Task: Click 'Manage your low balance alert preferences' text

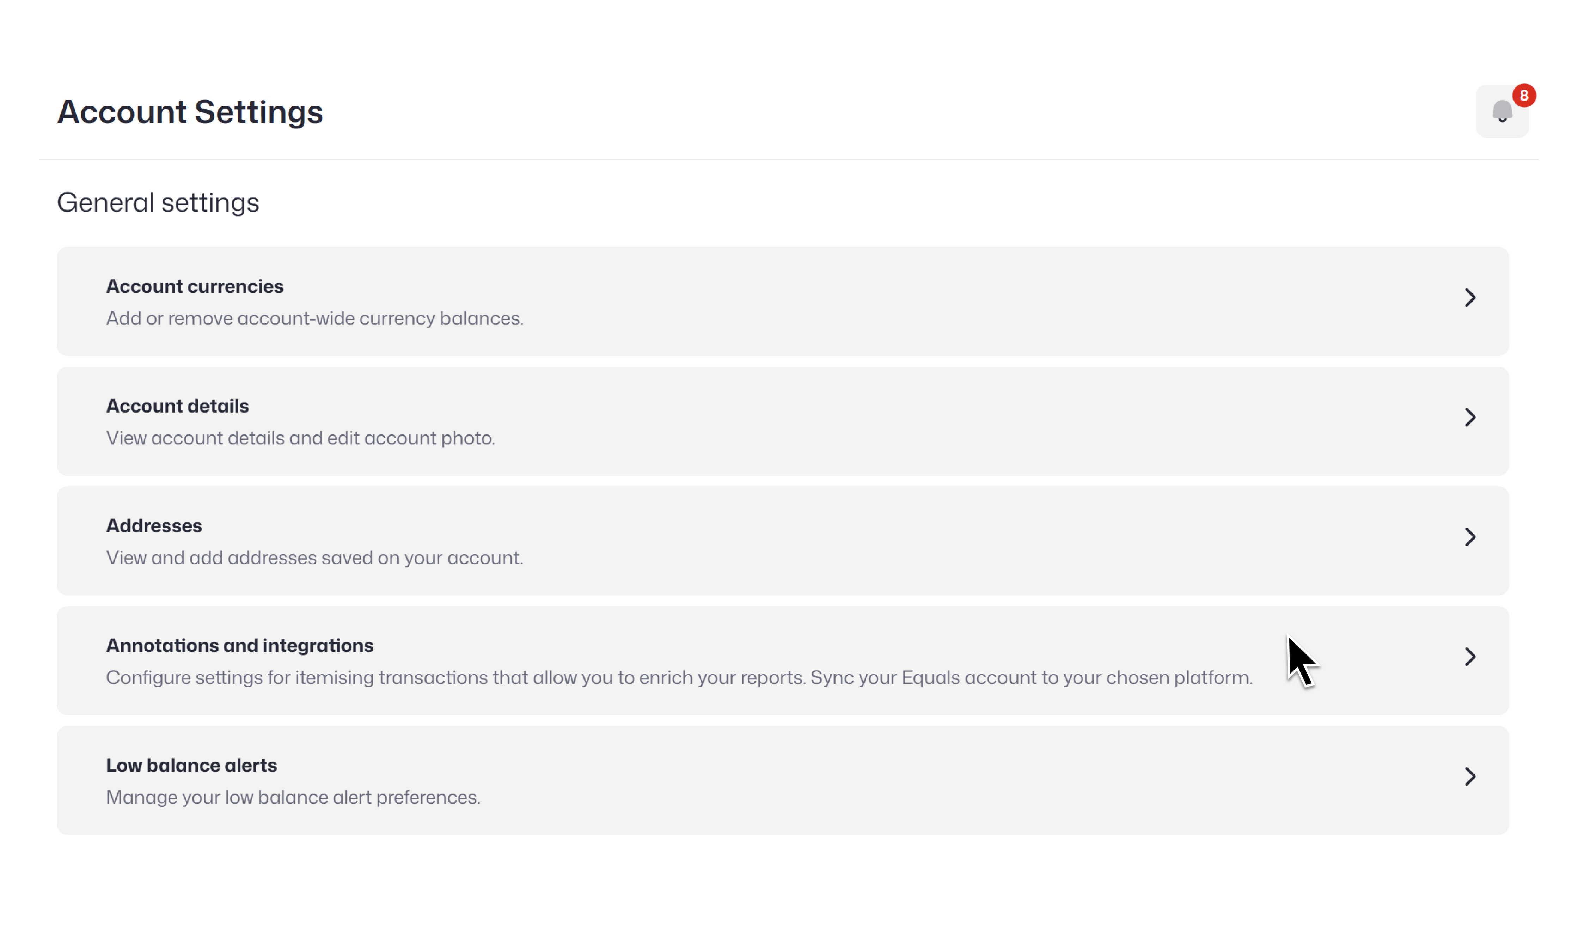Action: click(x=293, y=797)
